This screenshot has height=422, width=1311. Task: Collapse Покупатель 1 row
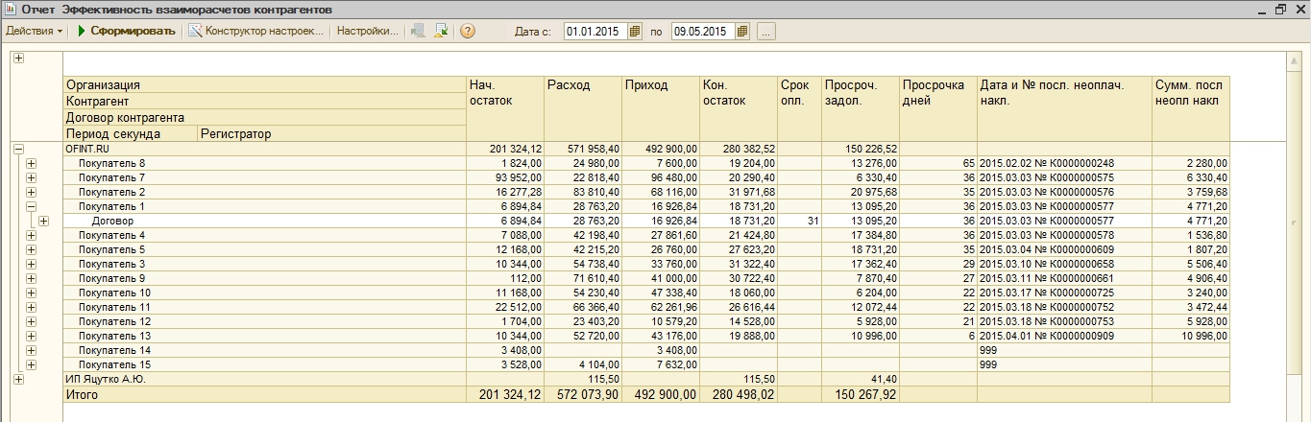click(31, 206)
